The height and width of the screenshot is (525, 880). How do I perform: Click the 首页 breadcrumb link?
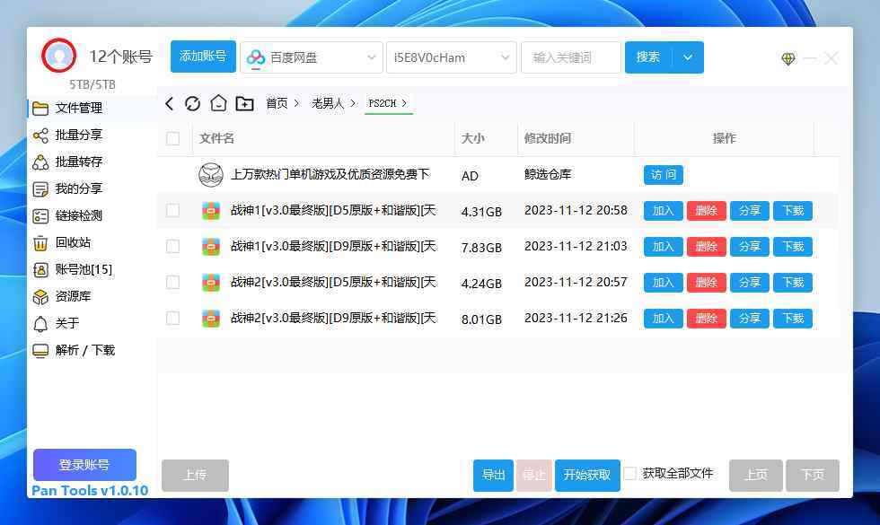[277, 103]
